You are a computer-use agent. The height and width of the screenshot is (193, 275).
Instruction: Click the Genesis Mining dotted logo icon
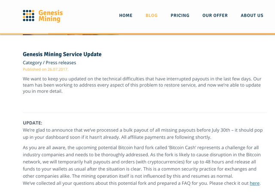(x=28, y=15)
